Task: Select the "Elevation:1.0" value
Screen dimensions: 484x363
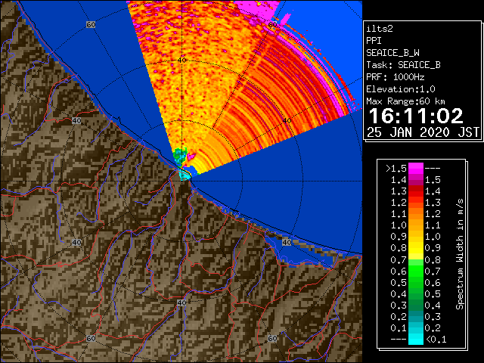Action: point(401,89)
